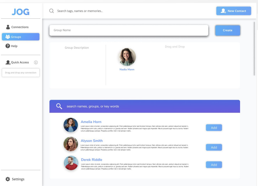Click the Group Description text area
This screenshot has width=258, height=186.
pos(77,66)
